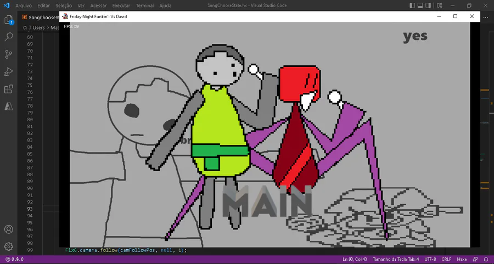Click line number 93 in gutter
Image resolution: width=494 pixels, height=264 pixels.
30,209
